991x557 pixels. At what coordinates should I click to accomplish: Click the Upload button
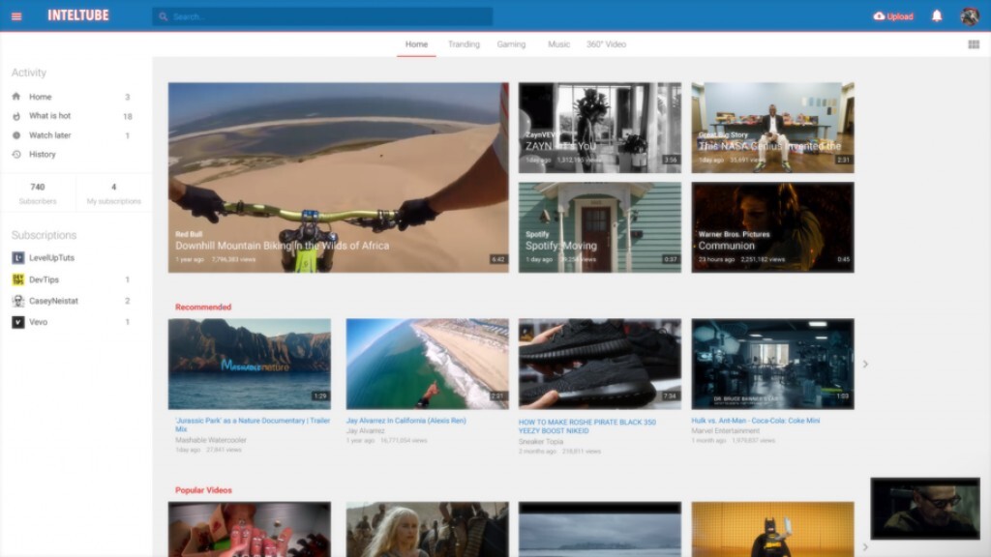click(x=893, y=16)
